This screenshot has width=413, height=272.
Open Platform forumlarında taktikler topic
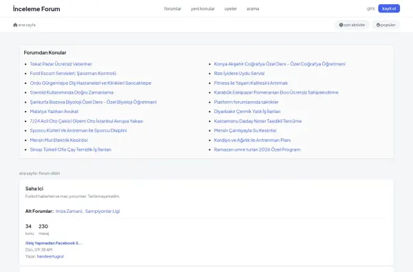246,102
